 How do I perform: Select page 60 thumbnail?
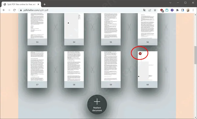tap(148, 69)
